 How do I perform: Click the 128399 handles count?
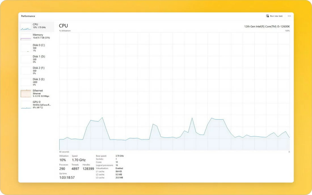pyautogui.click(x=88, y=169)
